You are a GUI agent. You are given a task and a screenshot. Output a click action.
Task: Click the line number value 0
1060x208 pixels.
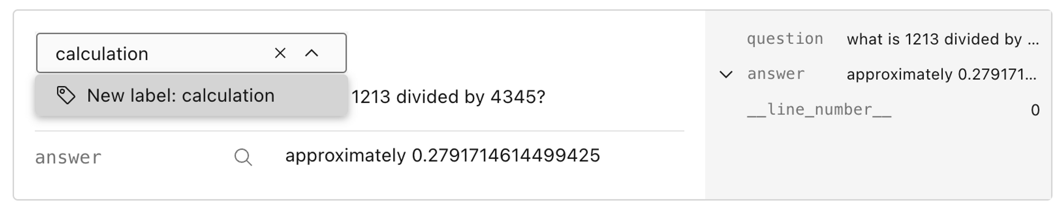pos(1035,110)
